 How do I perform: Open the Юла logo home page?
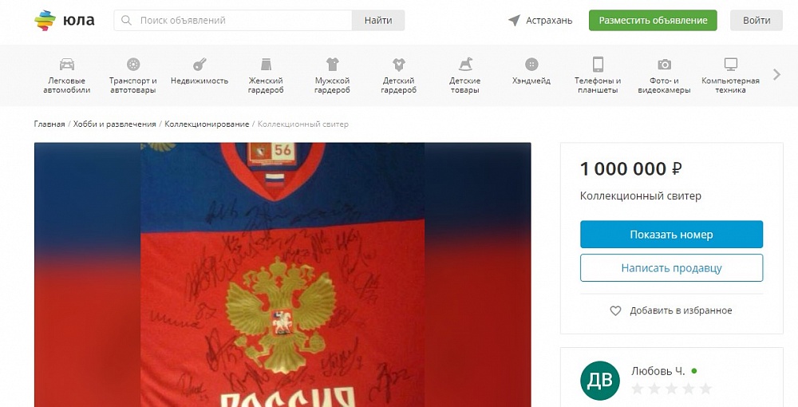65,21
